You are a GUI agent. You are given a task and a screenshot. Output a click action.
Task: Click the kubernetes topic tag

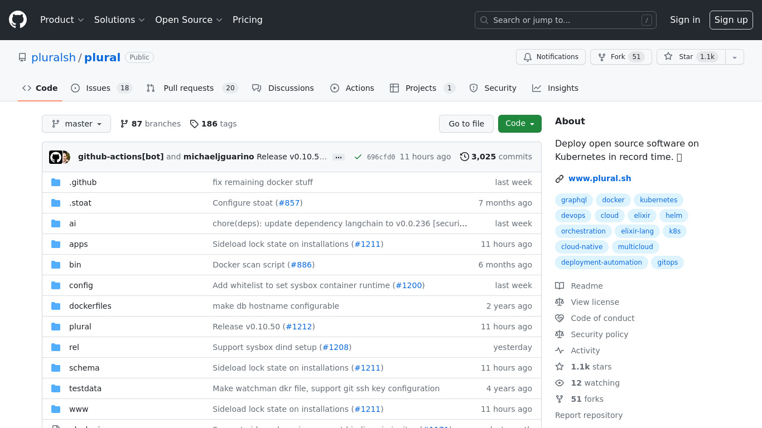coord(658,200)
